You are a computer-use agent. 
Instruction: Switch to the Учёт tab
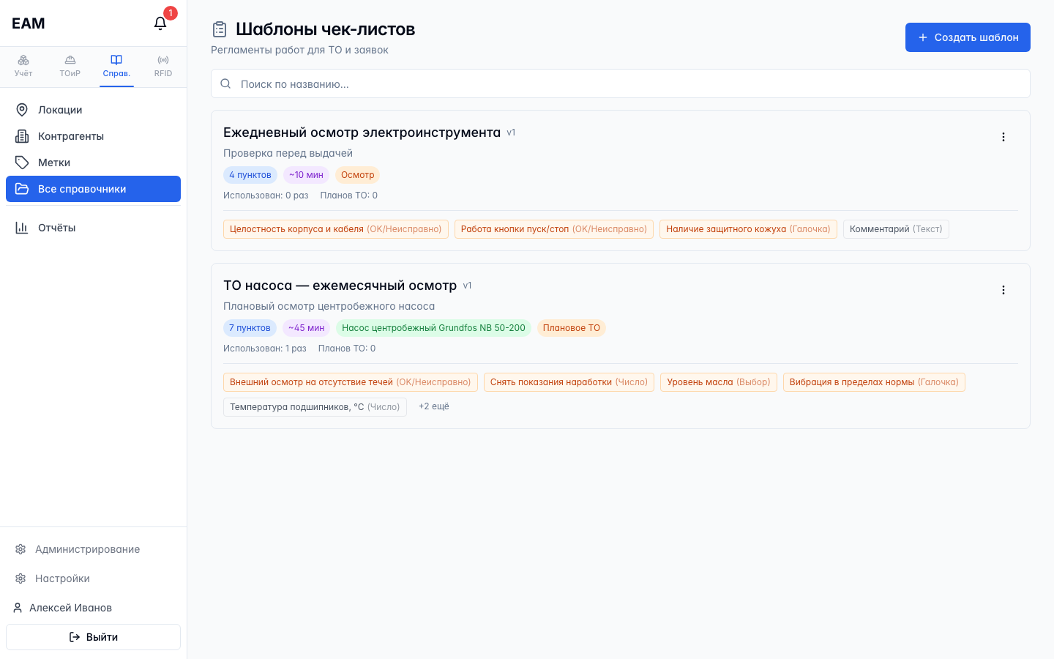(x=23, y=66)
